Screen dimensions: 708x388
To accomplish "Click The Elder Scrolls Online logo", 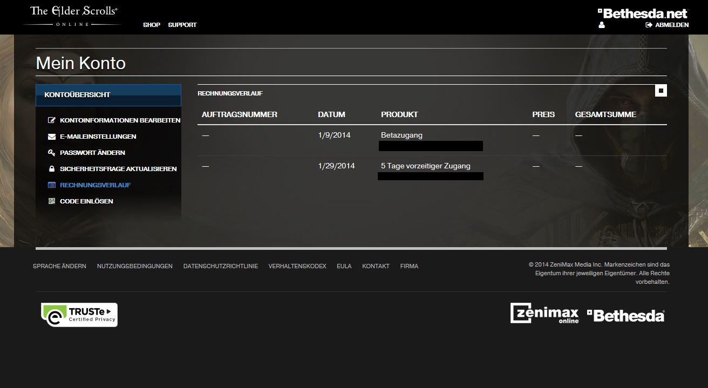I will click(x=73, y=16).
